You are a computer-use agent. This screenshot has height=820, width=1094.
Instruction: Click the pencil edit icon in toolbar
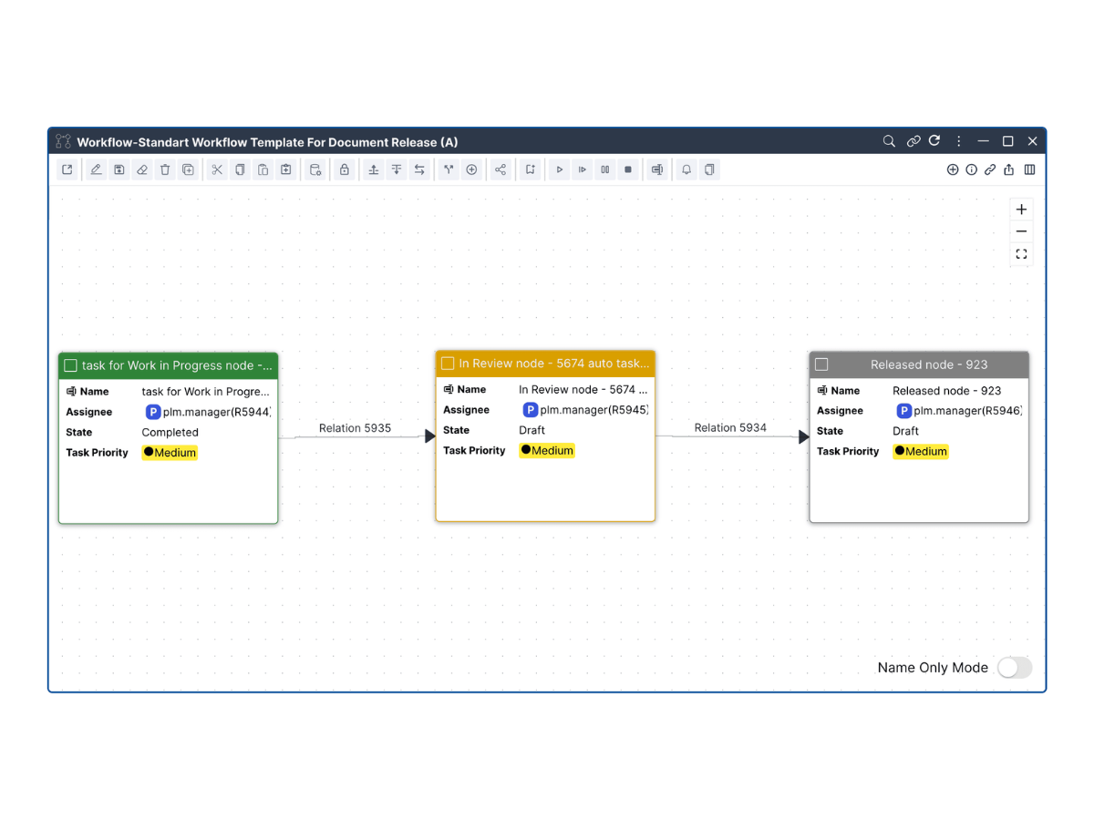point(96,169)
